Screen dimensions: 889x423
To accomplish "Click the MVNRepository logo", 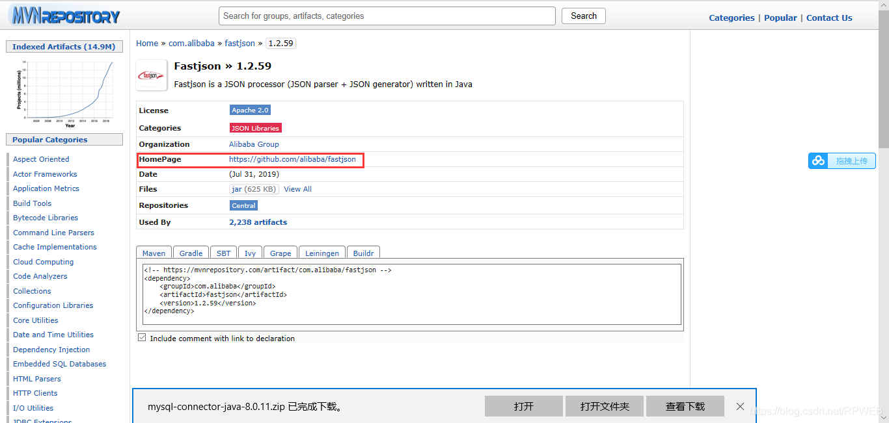I will pyautogui.click(x=64, y=16).
